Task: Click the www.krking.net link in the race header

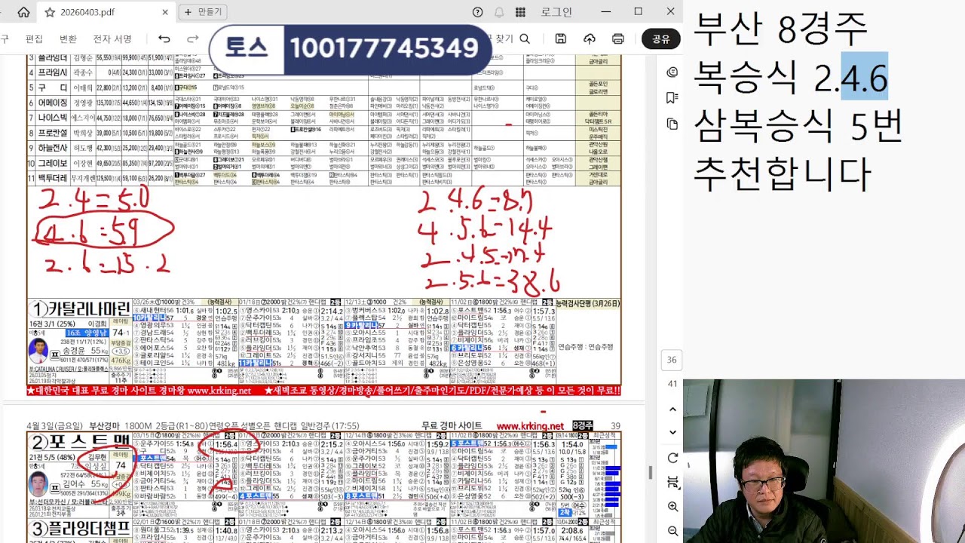Action: tap(530, 426)
